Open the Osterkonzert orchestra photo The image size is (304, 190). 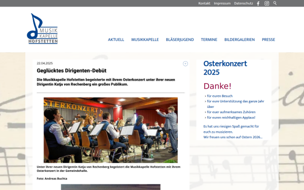pos(110,130)
